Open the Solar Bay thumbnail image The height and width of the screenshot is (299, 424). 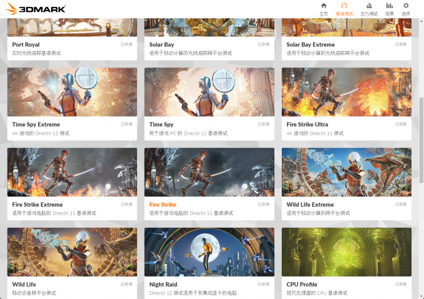(210, 27)
